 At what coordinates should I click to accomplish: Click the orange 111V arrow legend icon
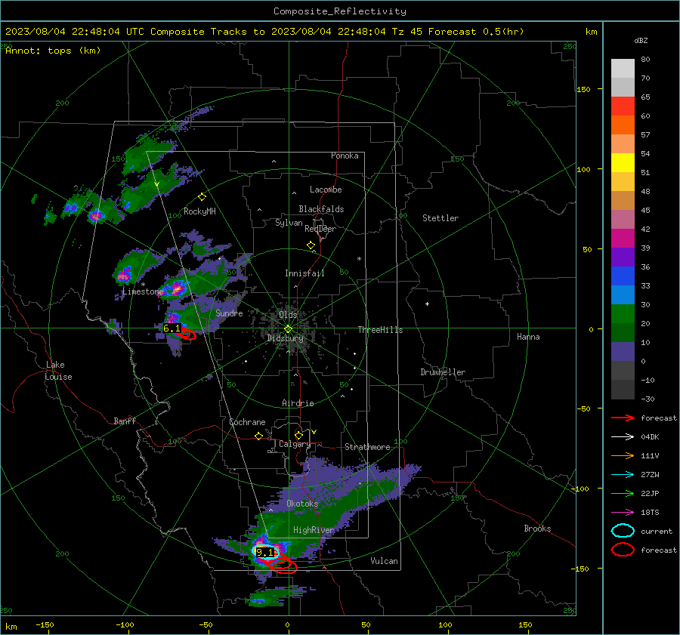click(623, 455)
